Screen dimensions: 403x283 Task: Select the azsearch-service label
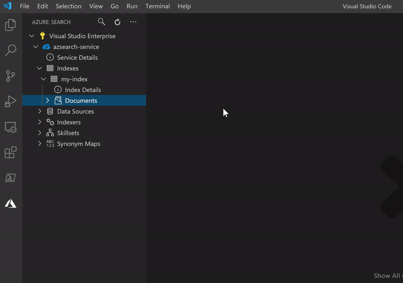tap(76, 47)
